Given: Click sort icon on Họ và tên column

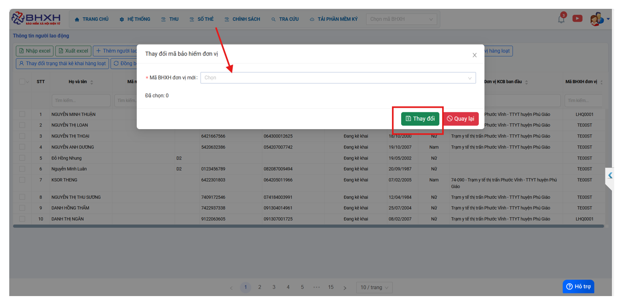Looking at the screenshot, I should pos(92,82).
